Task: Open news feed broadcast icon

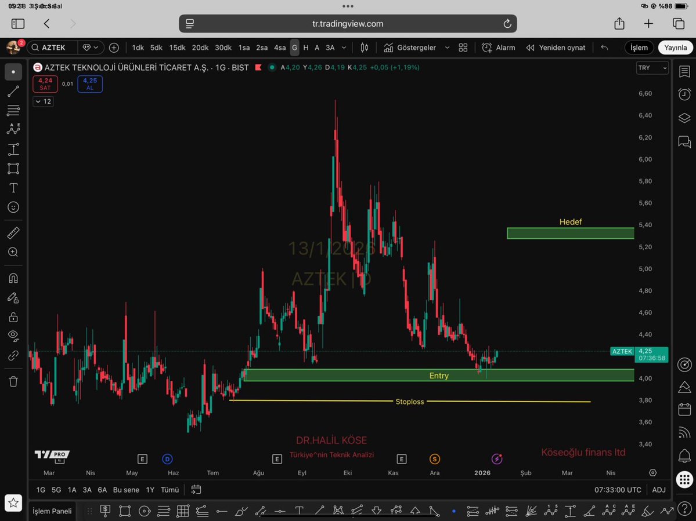Action: point(684,432)
